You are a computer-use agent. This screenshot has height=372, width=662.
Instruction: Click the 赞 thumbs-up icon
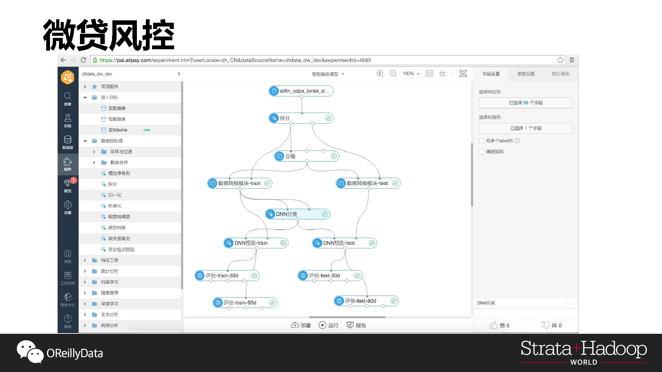(x=494, y=325)
